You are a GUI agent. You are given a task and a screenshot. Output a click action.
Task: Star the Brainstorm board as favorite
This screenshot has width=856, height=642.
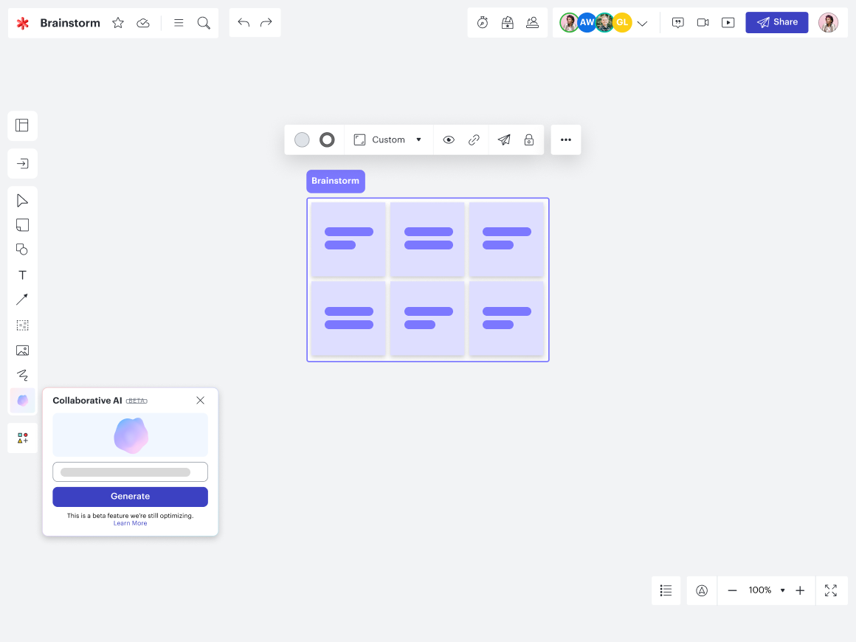(118, 23)
